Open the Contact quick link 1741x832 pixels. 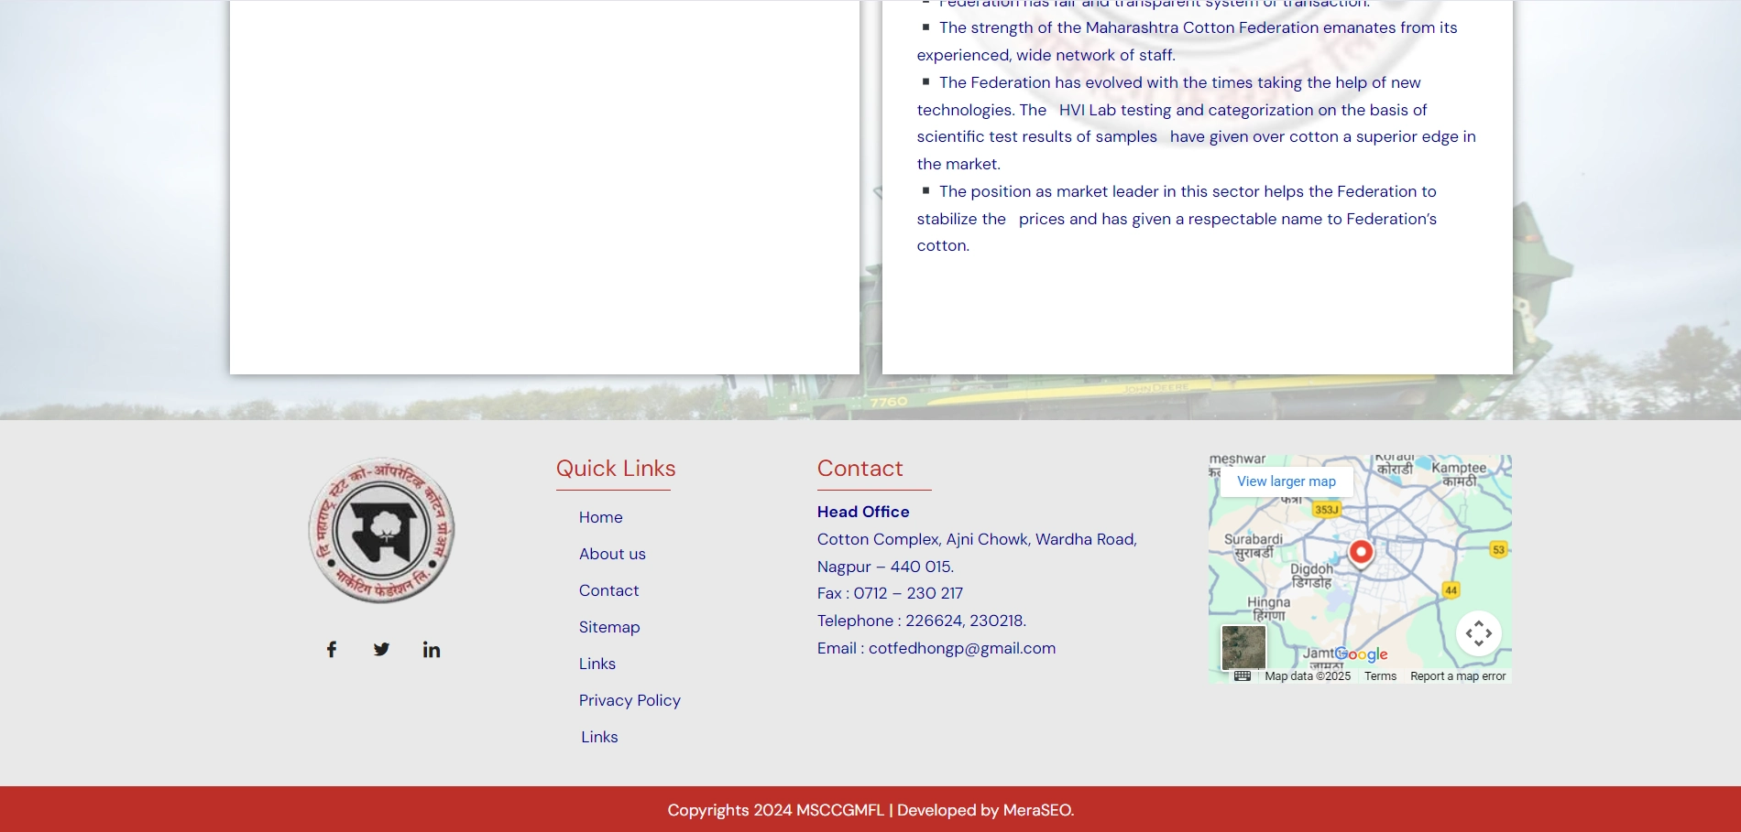pos(608,590)
